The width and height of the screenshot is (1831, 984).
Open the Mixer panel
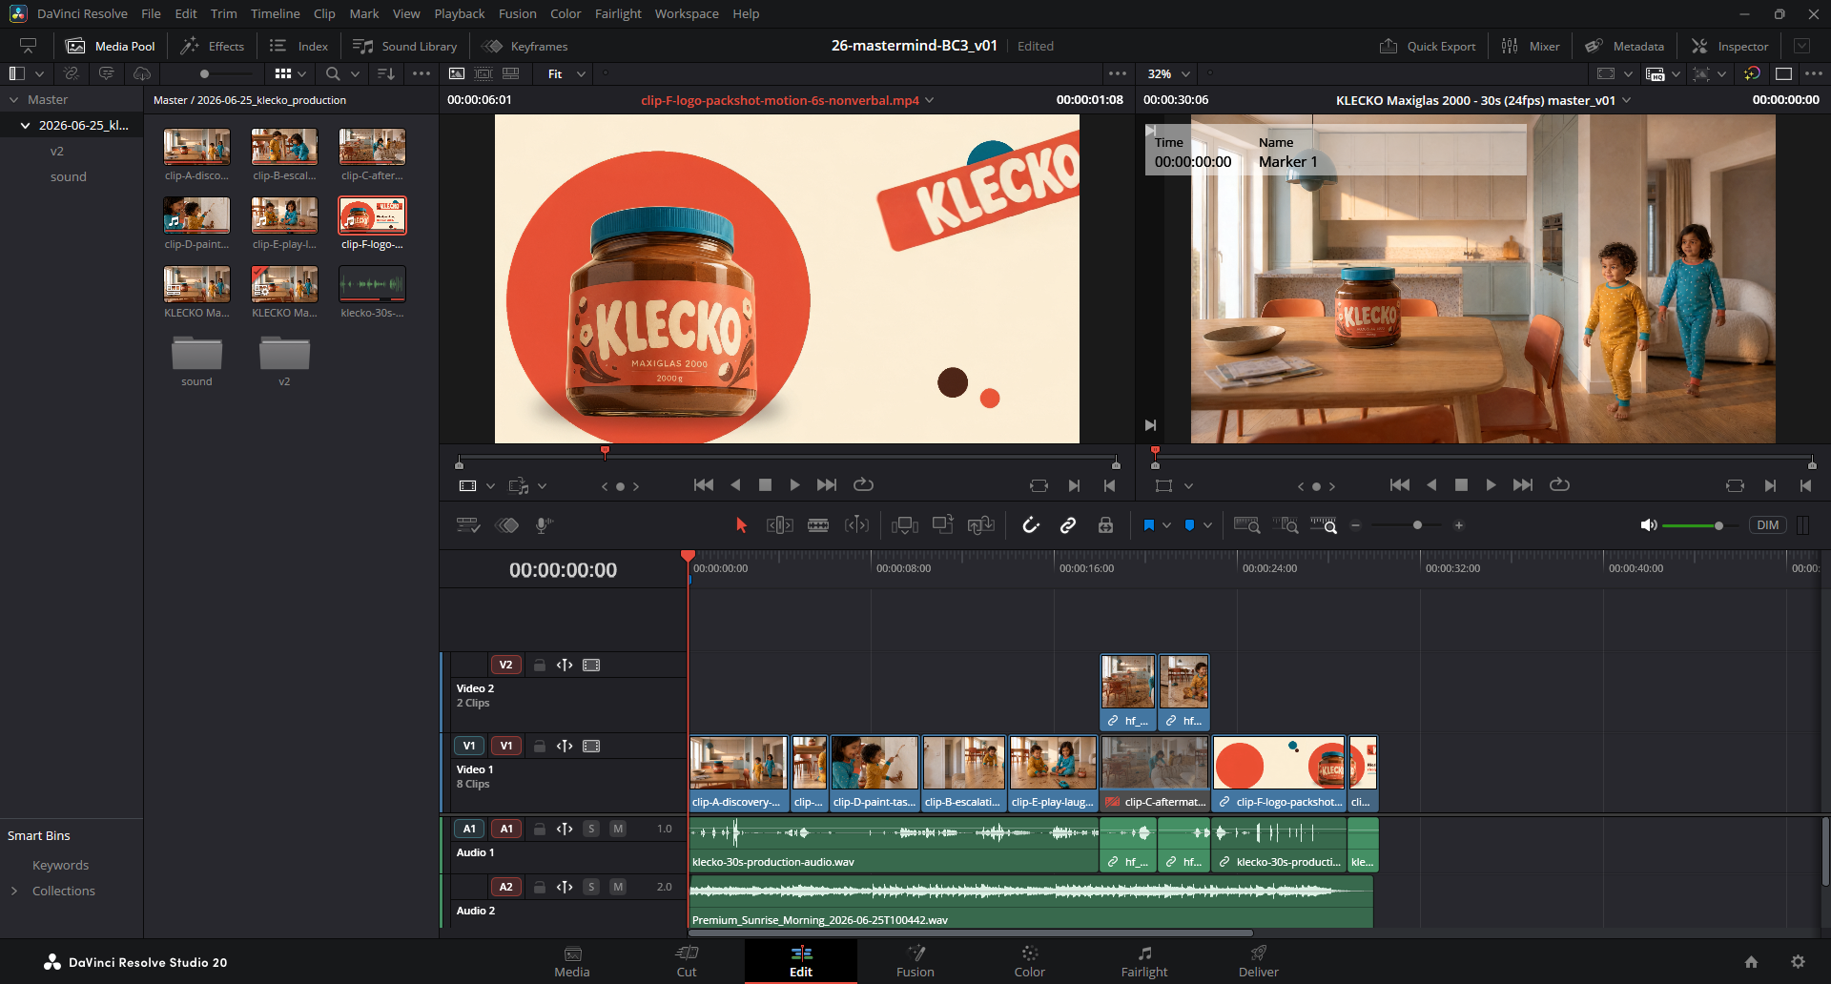tap(1531, 46)
